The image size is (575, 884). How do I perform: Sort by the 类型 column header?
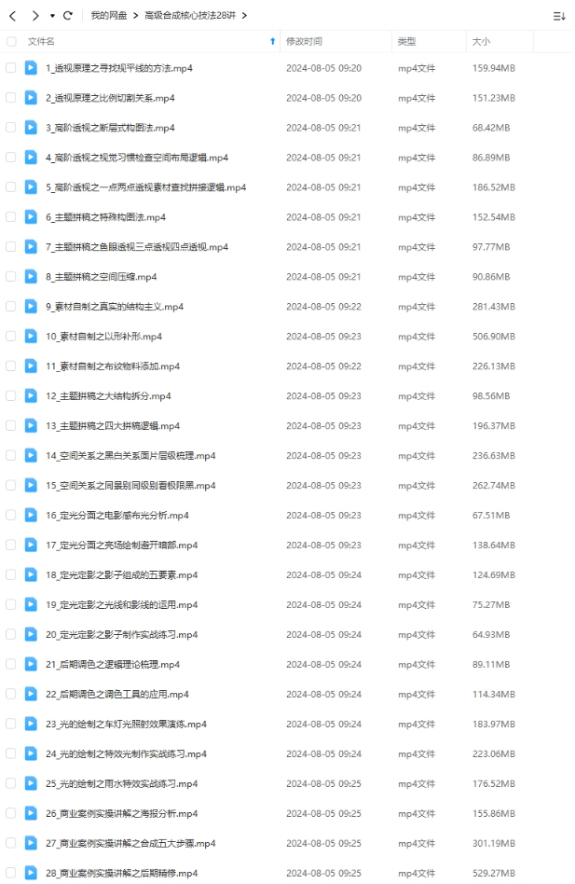click(x=406, y=41)
